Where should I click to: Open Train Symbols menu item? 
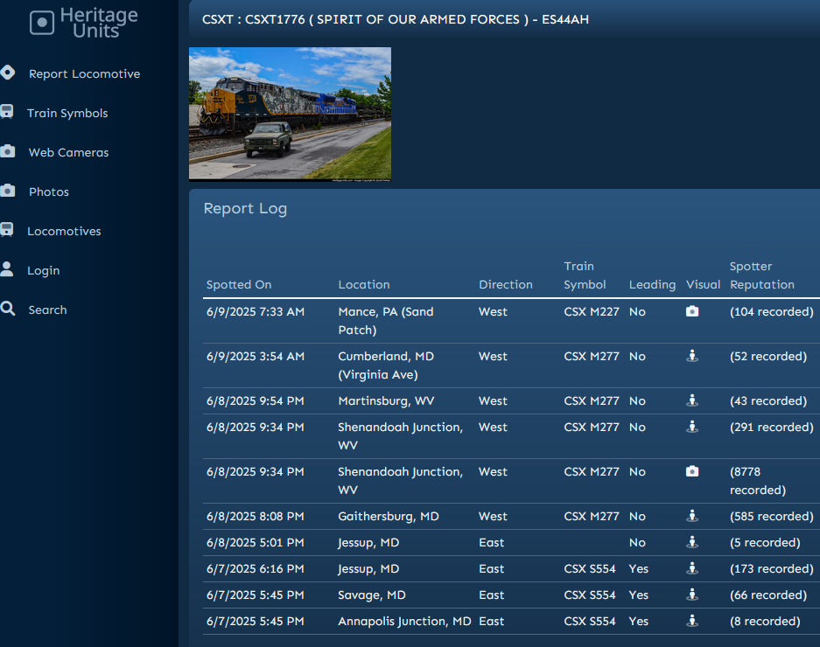[67, 113]
